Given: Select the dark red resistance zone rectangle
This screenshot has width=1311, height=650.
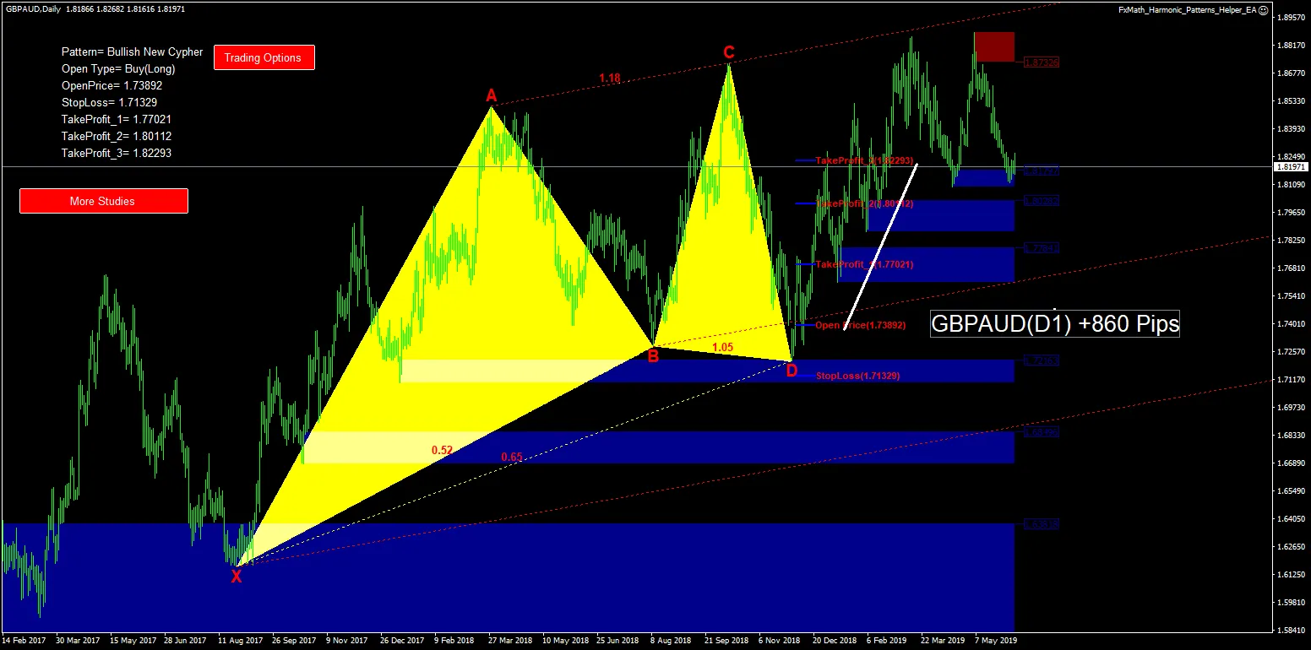Looking at the screenshot, I should [994, 46].
